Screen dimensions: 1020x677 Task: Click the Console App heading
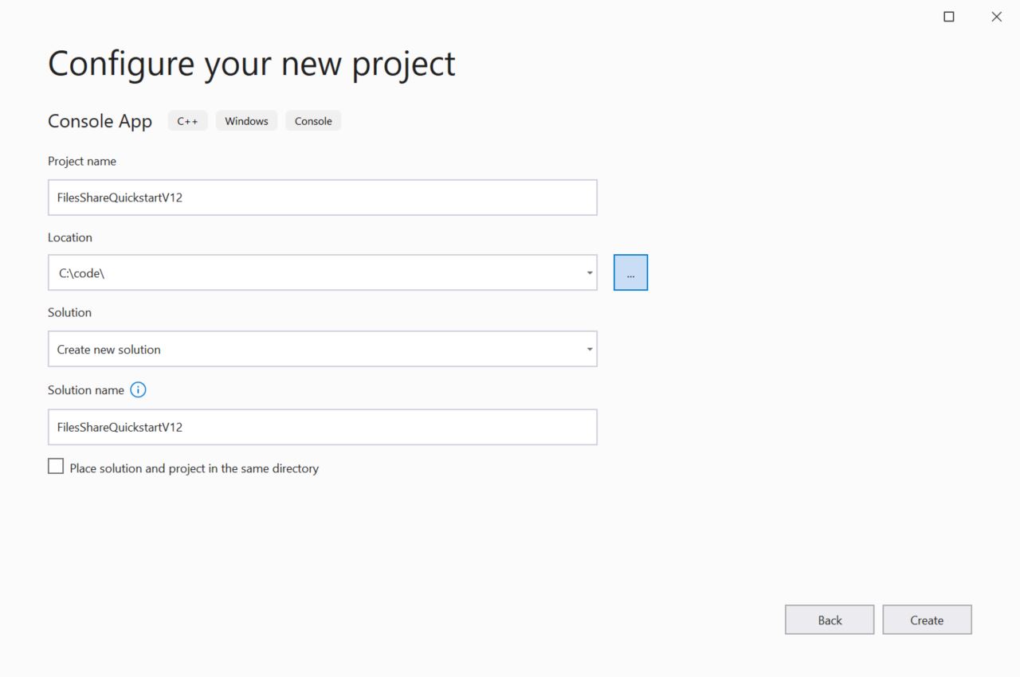click(x=100, y=120)
